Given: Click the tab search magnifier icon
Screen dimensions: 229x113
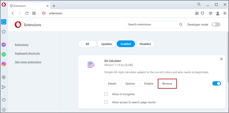Looking at the screenshot, I should [x=199, y=4].
